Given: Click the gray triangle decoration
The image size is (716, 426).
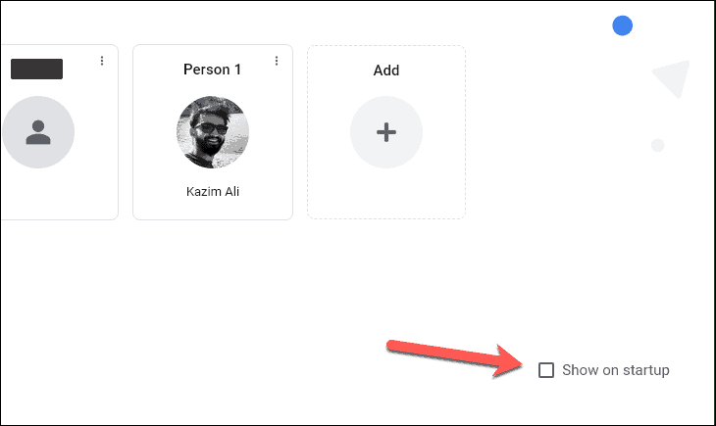Looking at the screenshot, I should (674, 77).
